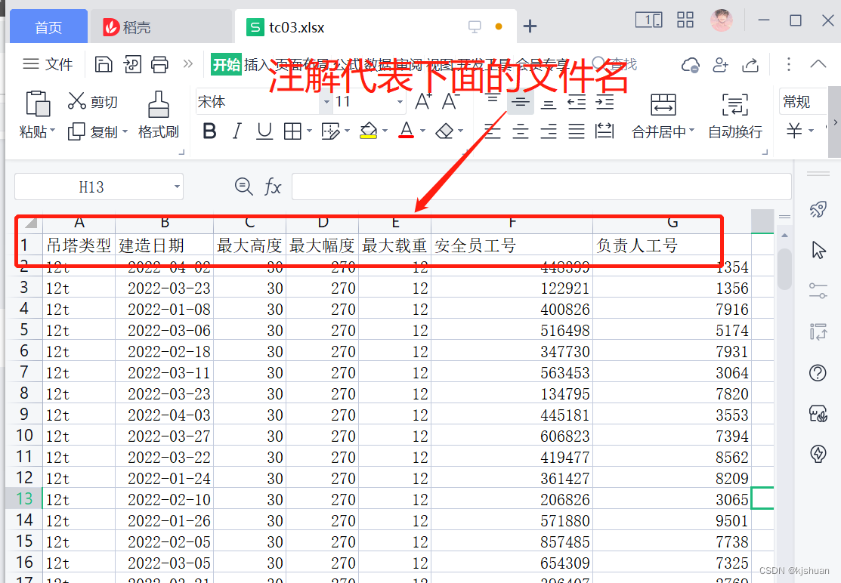
Task: Click the Name Box showing H13
Action: (x=92, y=187)
